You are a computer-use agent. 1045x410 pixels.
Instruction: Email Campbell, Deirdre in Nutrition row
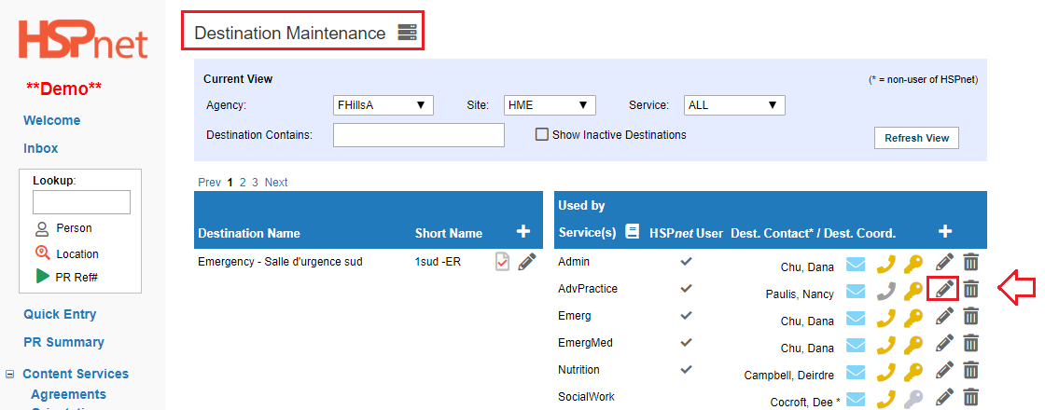click(855, 373)
